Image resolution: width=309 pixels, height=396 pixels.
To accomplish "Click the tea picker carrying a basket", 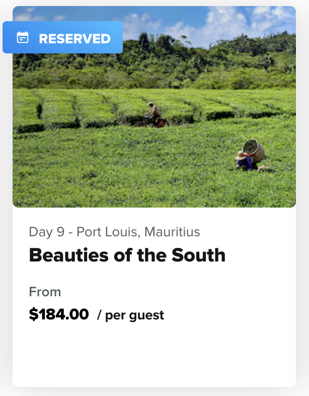I will [245, 161].
